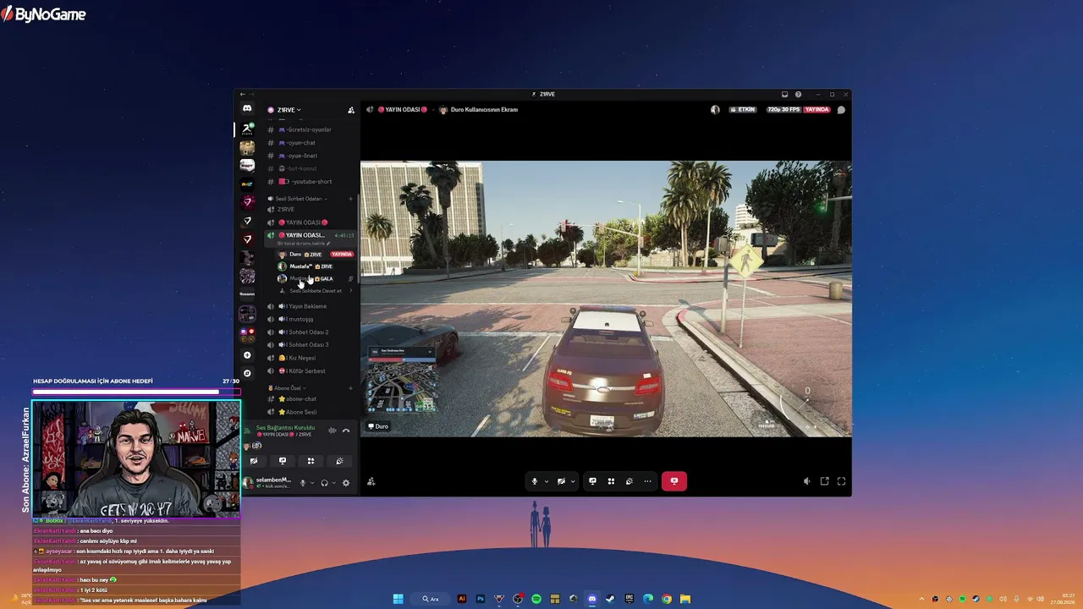Toggle camera in call controls
This screenshot has height=609, width=1083.
pos(561,481)
